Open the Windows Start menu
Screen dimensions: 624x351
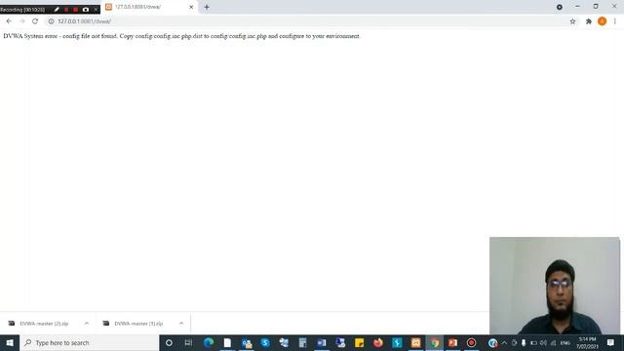(10, 342)
